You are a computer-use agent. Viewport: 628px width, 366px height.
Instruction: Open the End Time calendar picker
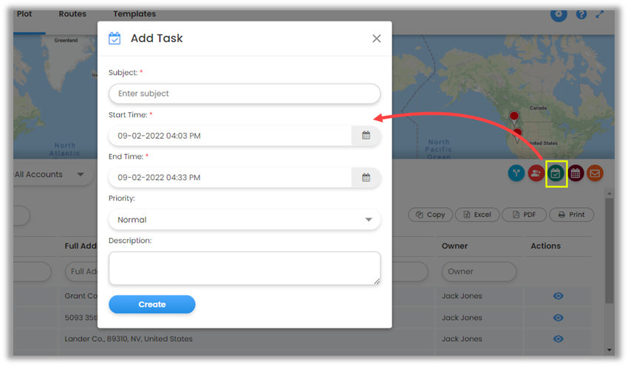pyautogui.click(x=366, y=178)
